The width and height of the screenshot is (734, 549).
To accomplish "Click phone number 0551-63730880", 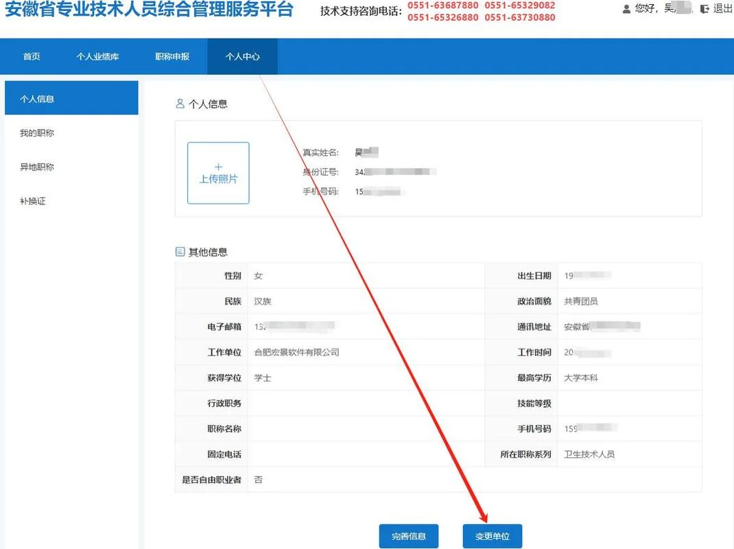I will tap(520, 17).
